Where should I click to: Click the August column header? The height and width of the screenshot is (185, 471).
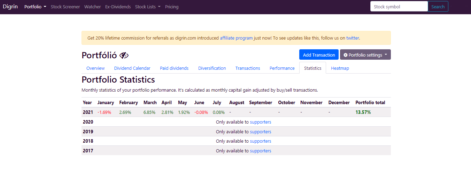point(237,102)
